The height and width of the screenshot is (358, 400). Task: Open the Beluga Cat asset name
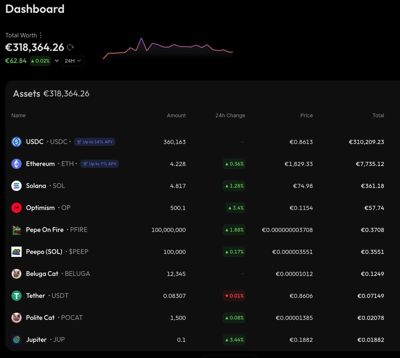click(42, 274)
